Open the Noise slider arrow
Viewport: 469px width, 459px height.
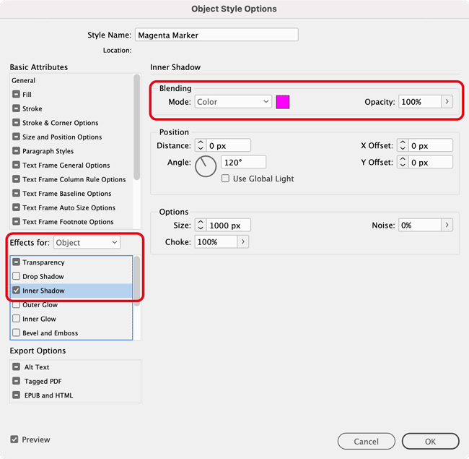pos(447,225)
